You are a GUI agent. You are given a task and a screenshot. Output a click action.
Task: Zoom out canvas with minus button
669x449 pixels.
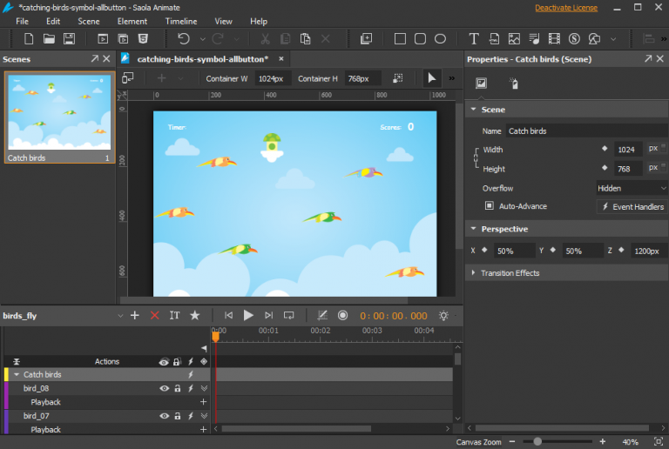[x=512, y=441]
